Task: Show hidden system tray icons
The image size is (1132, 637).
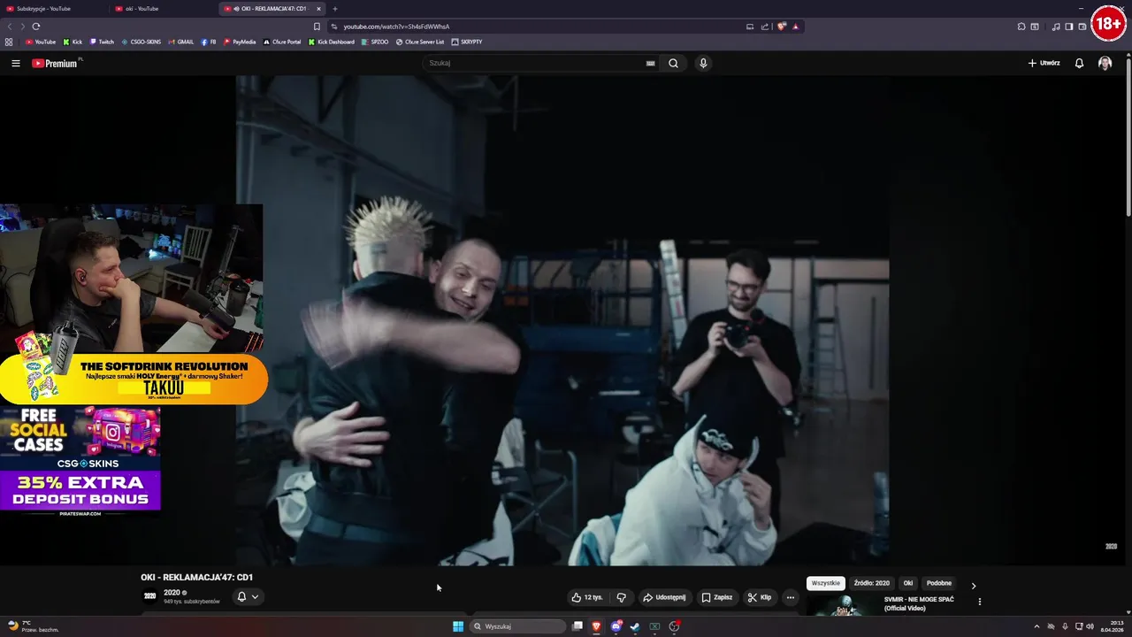Action: point(1036,626)
